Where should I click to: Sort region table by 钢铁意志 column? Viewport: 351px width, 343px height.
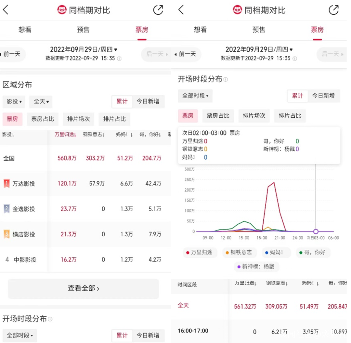click(x=94, y=134)
